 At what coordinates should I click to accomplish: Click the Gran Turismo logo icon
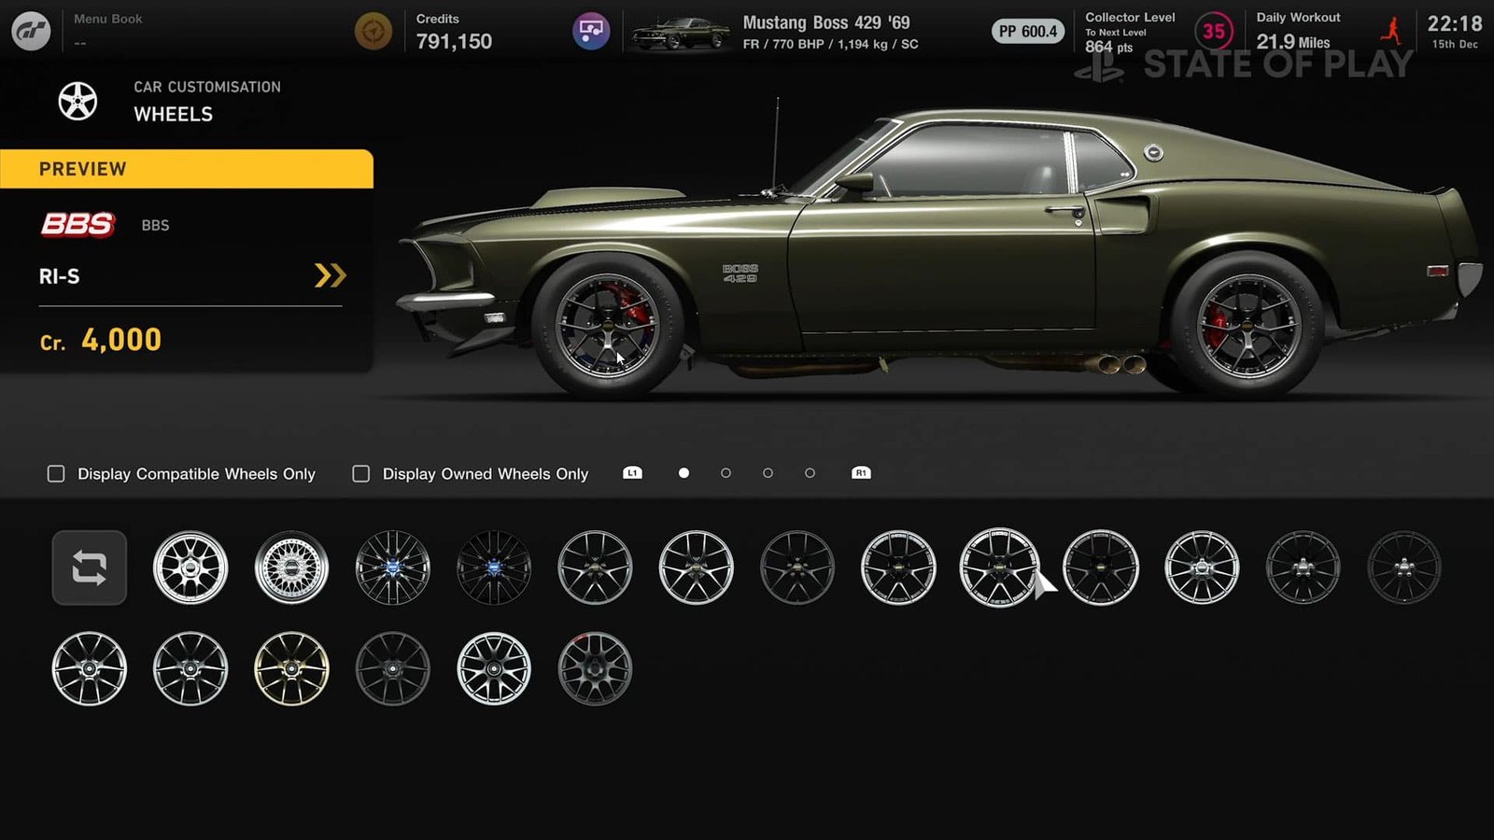click(x=31, y=32)
